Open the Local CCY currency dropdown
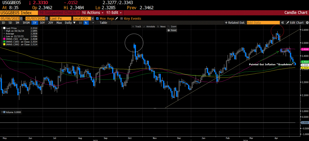The height and width of the screenshot is (141, 309). pyautogui.click(x=93, y=18)
